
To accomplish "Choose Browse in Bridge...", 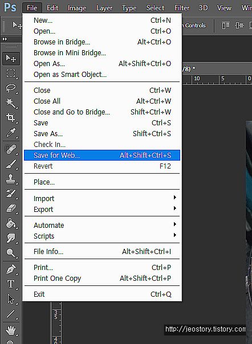I will tap(102, 42).
